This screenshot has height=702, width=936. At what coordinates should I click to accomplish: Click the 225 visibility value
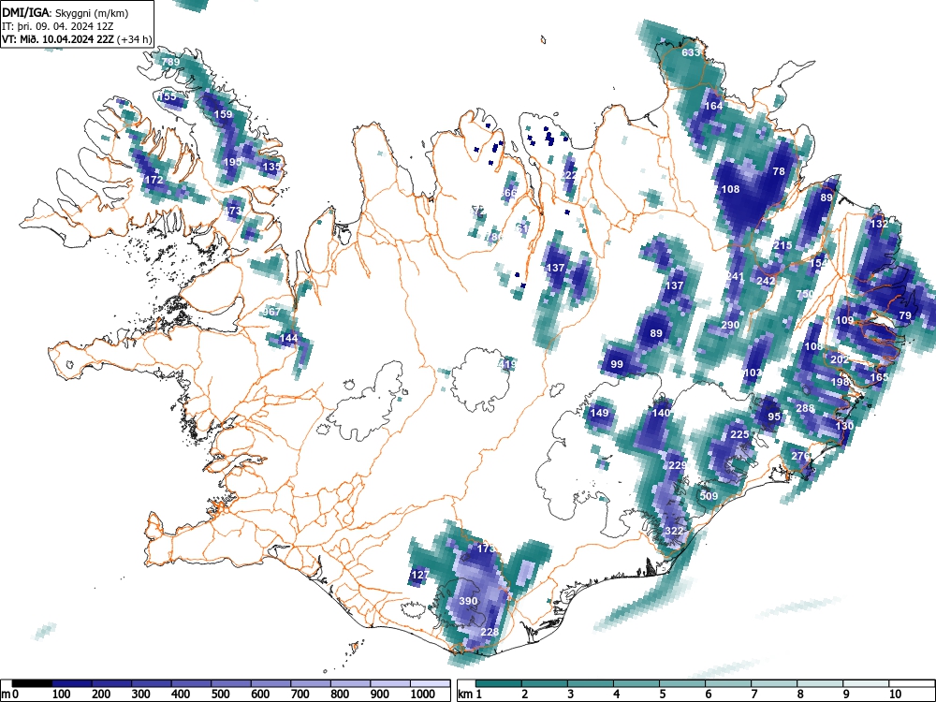[739, 434]
